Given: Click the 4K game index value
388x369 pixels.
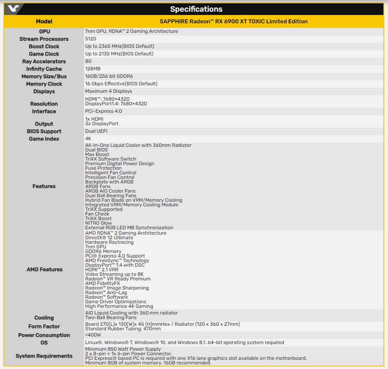Looking at the screenshot, I should click(x=88, y=139).
